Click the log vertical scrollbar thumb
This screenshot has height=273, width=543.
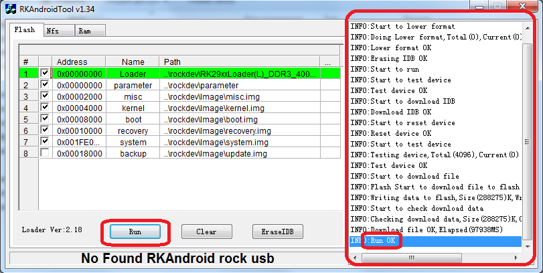[528, 141]
